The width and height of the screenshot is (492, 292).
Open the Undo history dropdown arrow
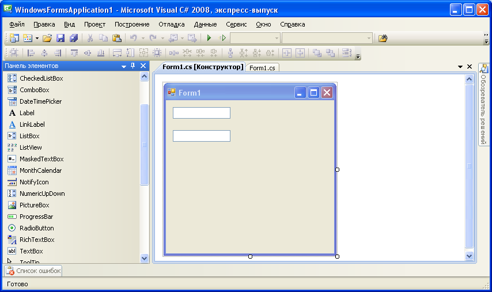click(143, 38)
